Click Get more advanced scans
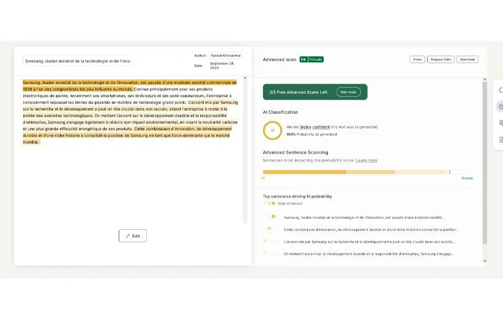This screenshot has height=319, width=503. click(348, 92)
